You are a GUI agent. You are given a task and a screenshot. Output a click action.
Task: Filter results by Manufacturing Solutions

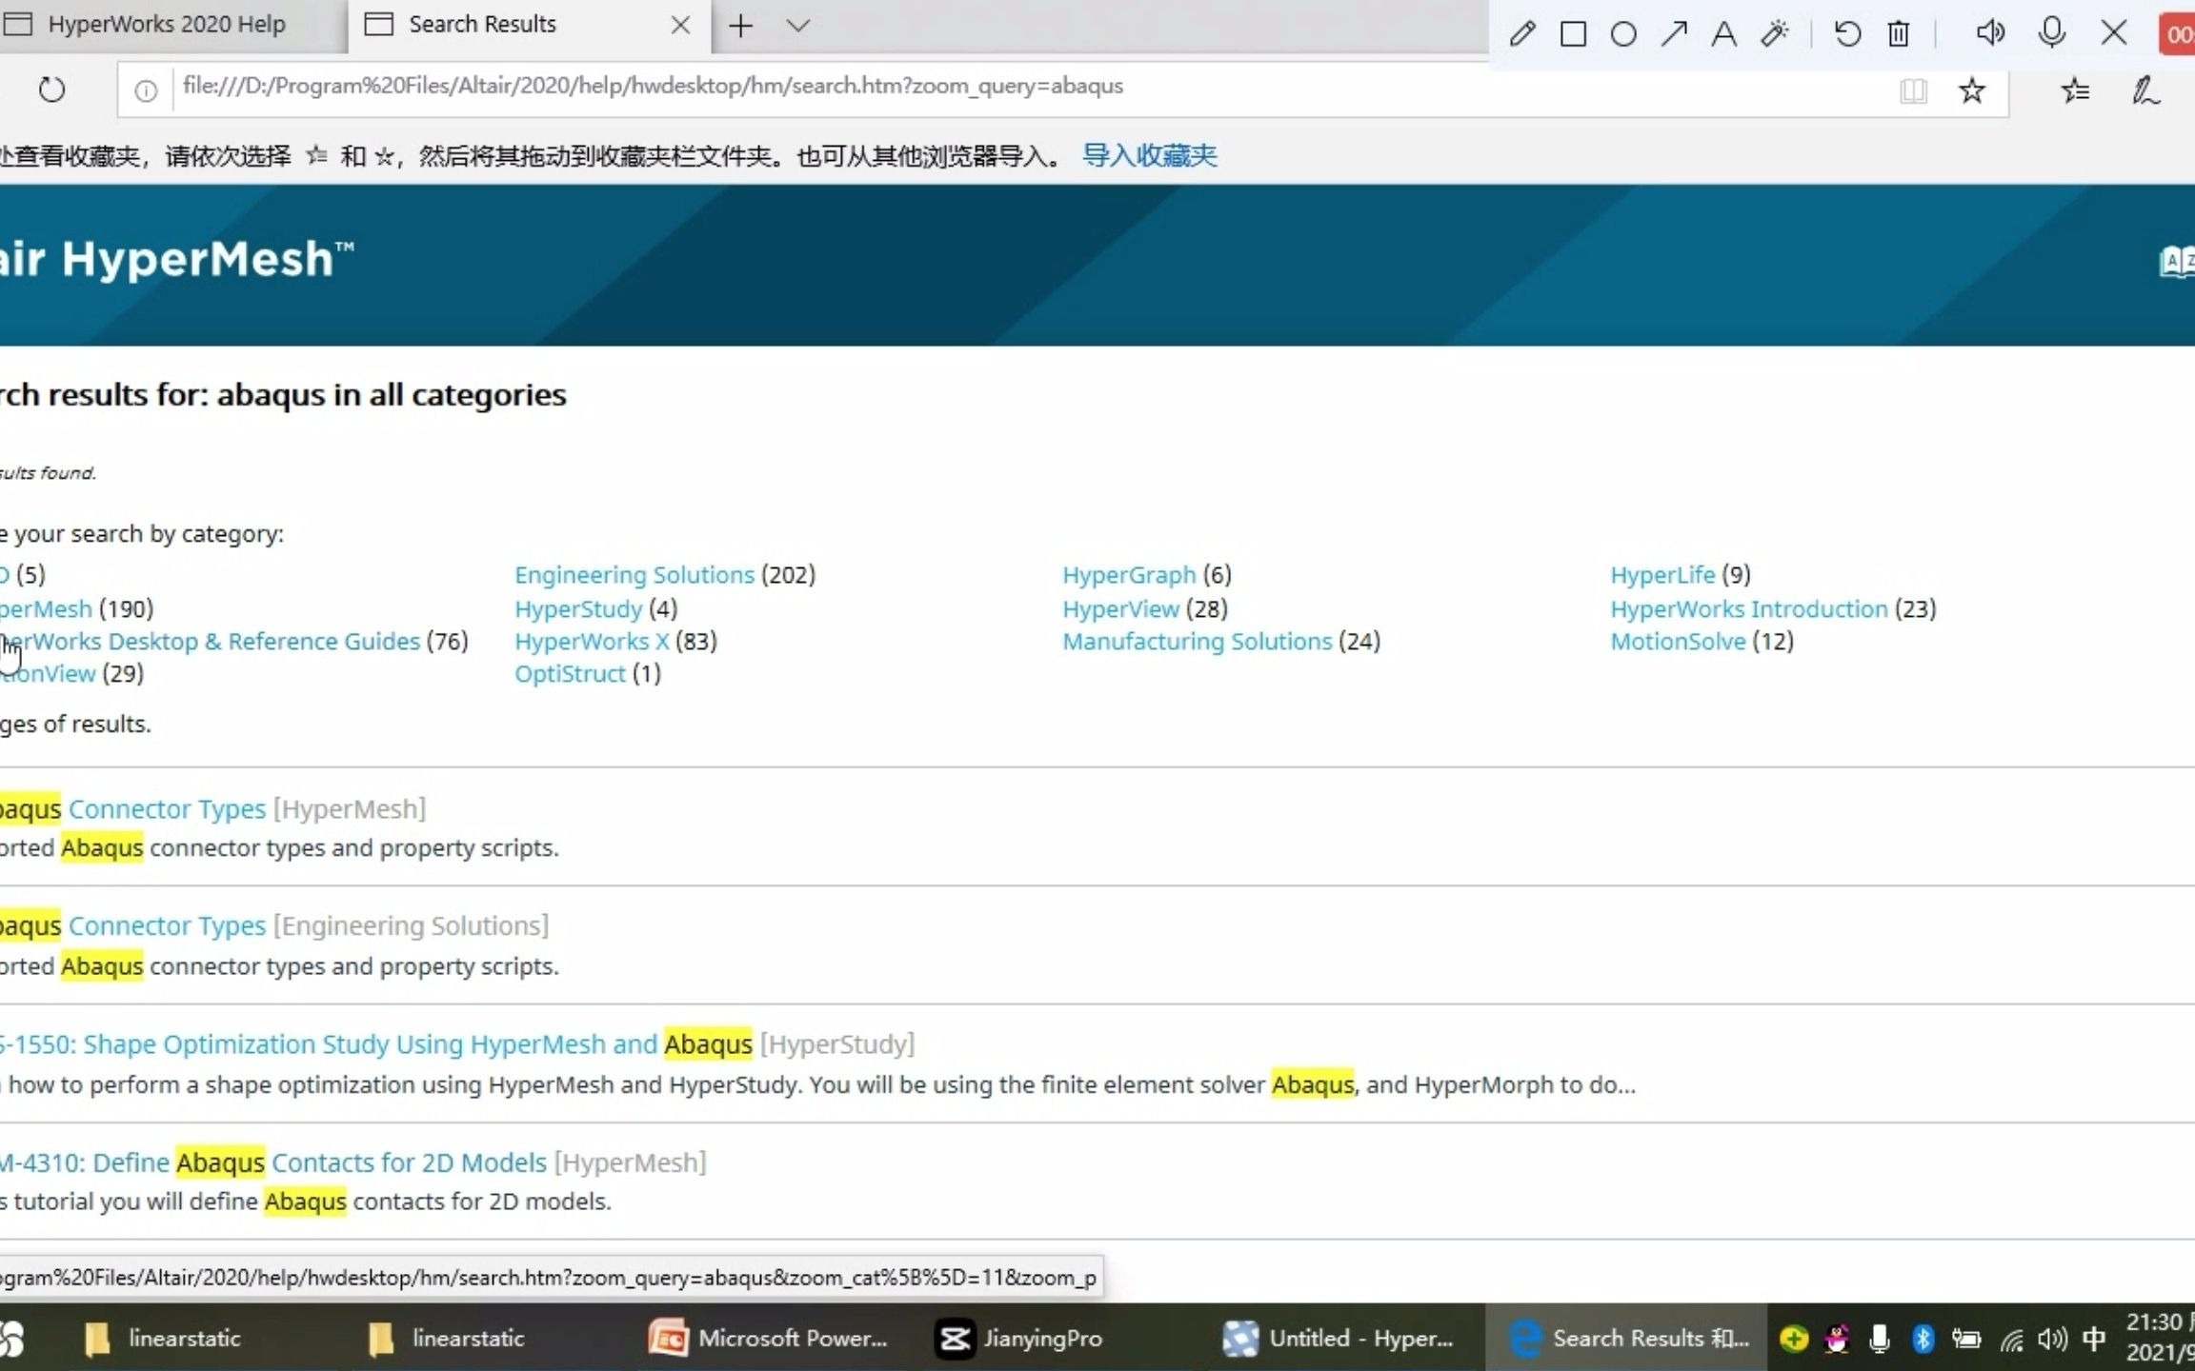click(1198, 641)
